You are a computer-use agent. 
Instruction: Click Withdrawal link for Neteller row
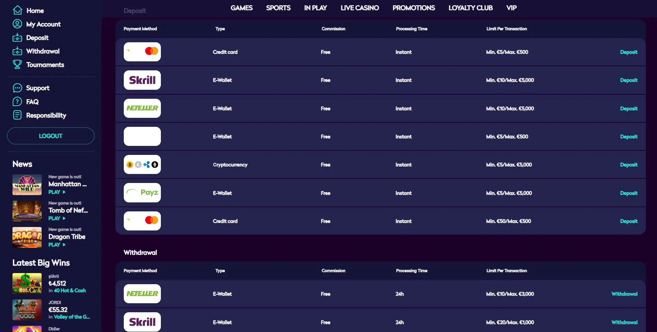tap(624, 294)
